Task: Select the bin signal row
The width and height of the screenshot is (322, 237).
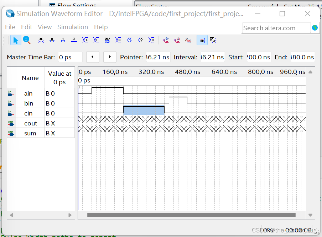Action: pos(41,103)
